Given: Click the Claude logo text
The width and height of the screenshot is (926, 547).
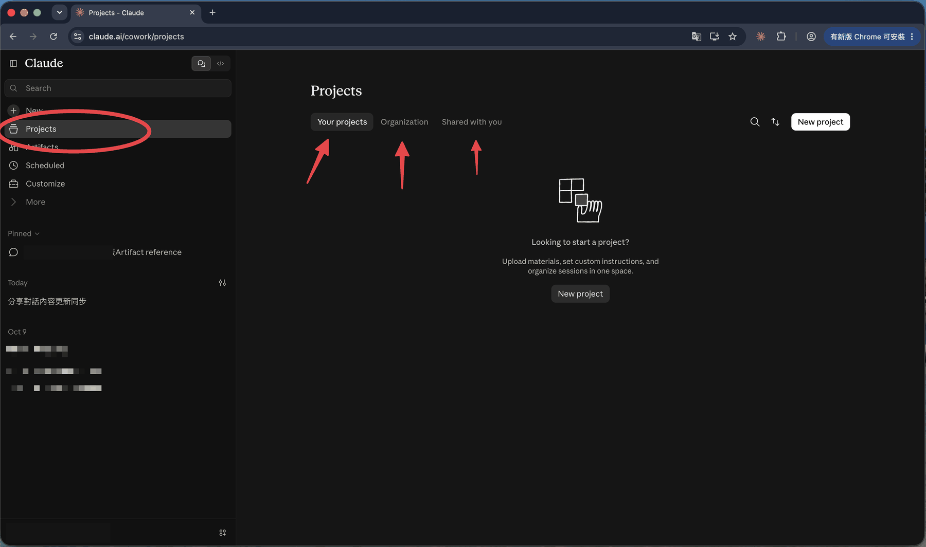Looking at the screenshot, I should click(44, 63).
